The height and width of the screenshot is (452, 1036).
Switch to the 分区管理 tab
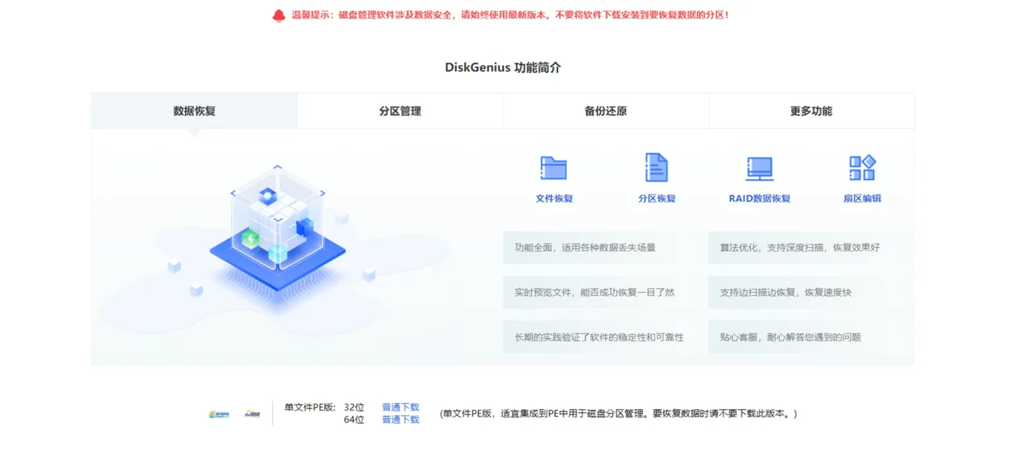tap(400, 111)
